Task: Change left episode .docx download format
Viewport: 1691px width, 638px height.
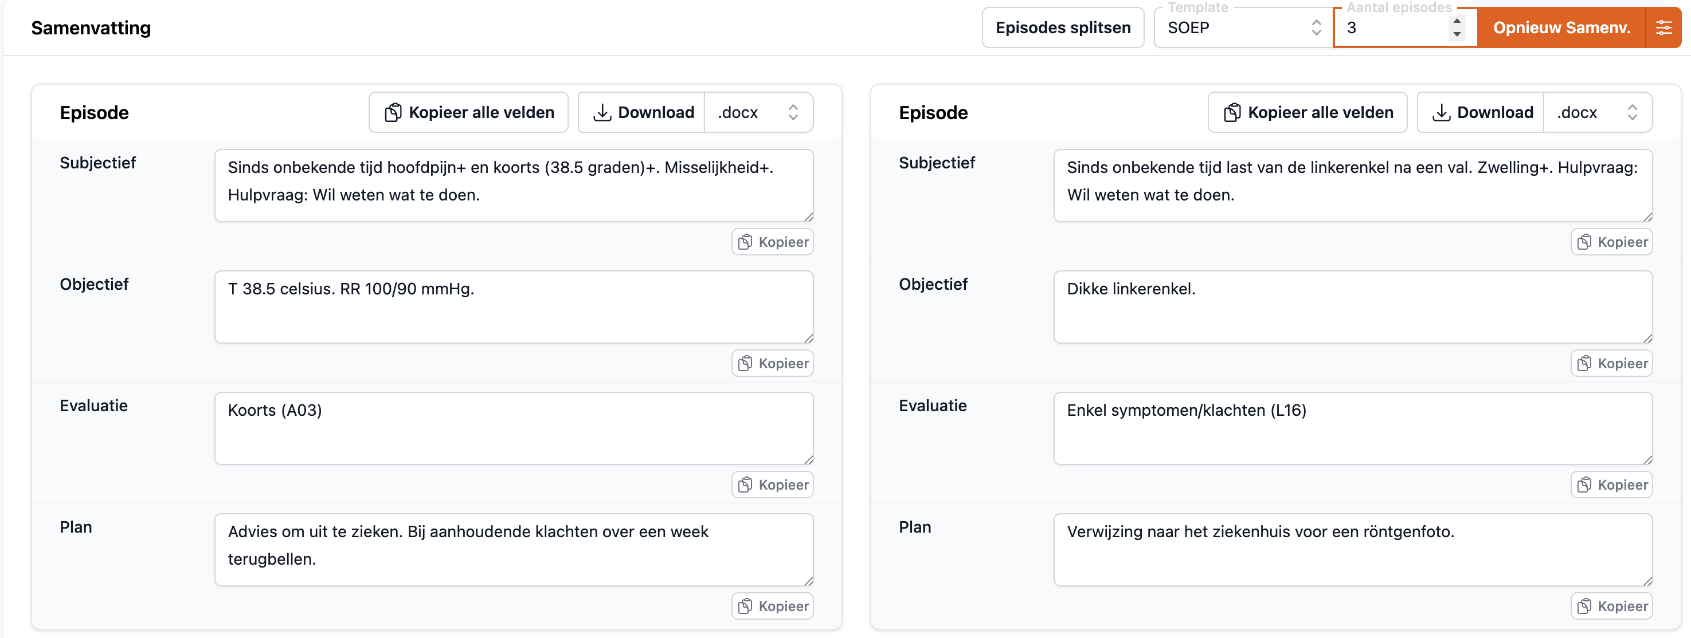Action: point(758,112)
